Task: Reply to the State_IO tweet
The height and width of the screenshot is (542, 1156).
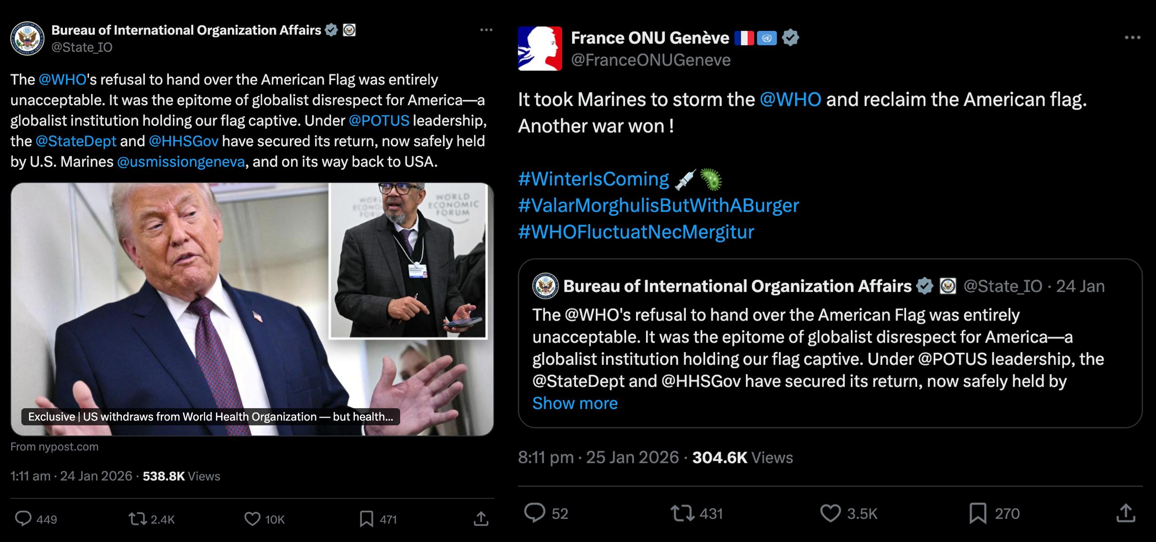Action: (23, 519)
